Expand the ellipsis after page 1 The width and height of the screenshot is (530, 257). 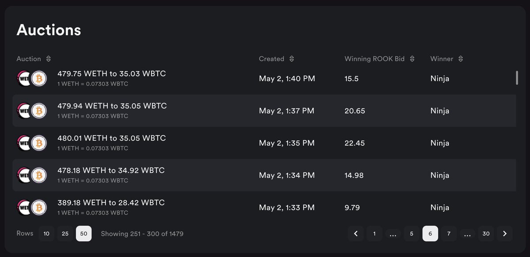click(393, 234)
